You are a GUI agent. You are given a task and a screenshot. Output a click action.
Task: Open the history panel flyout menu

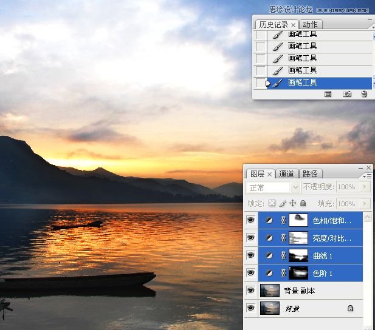pyautogui.click(x=373, y=27)
